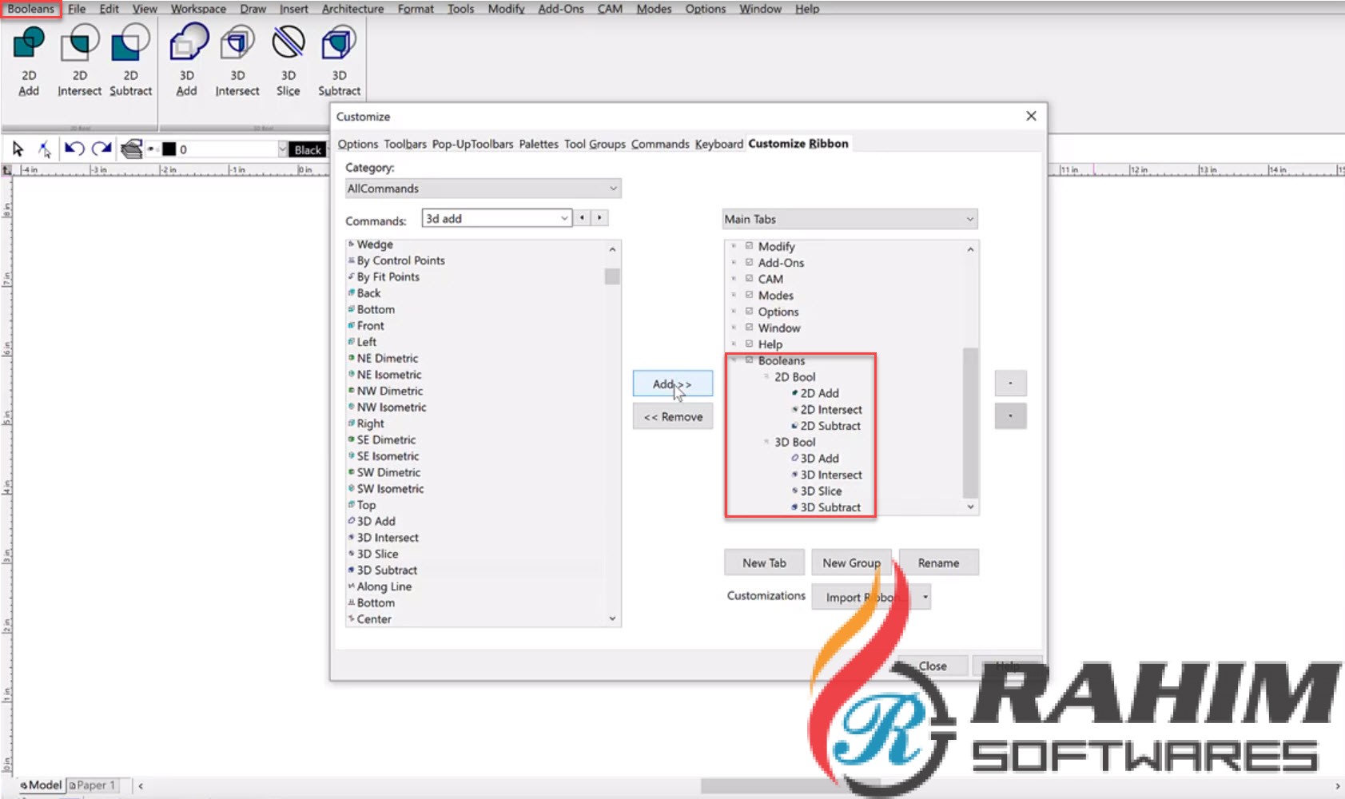The height and width of the screenshot is (799, 1345).
Task: Click the << Remove button
Action: [x=673, y=416]
